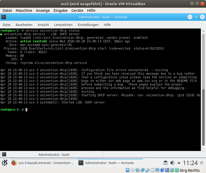Open Konsole Hilfe menu
Screen dimensions: 206x173
point(107,25)
